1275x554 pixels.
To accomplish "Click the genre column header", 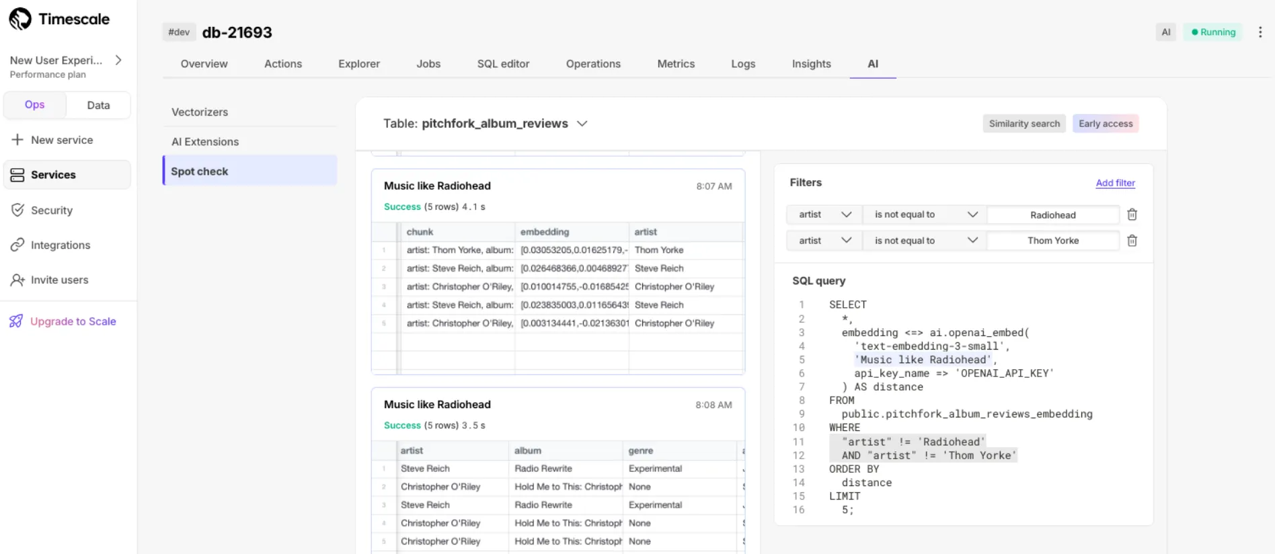I will [x=679, y=450].
